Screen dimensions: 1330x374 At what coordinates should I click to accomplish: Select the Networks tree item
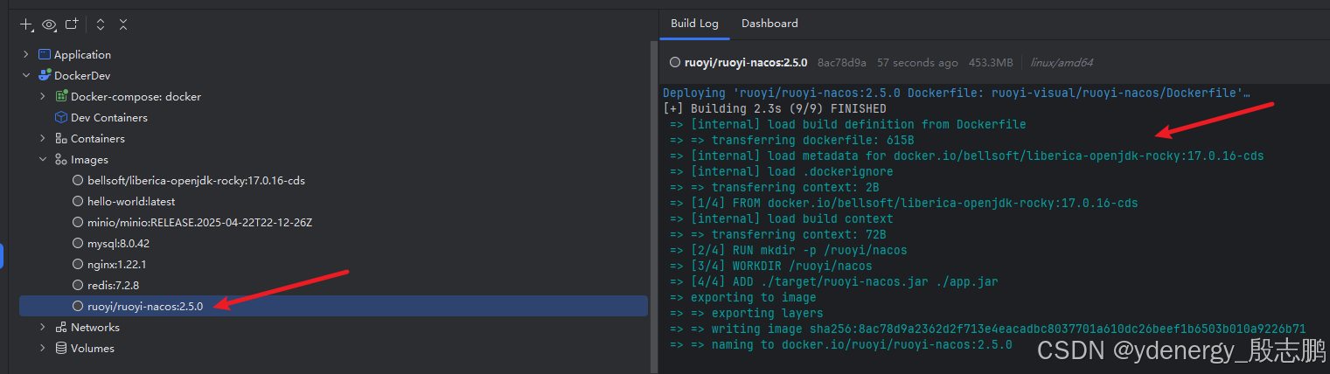coord(95,327)
